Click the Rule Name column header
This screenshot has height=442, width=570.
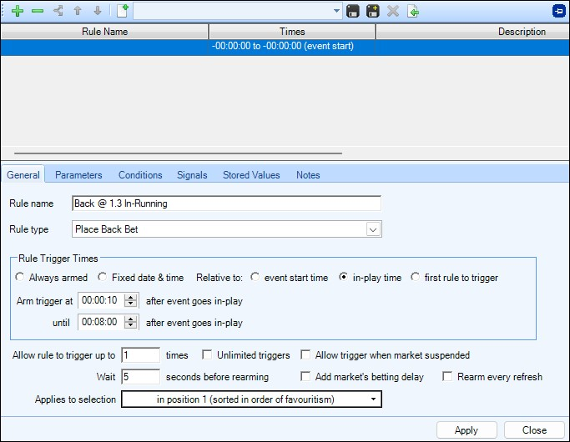pyautogui.click(x=104, y=32)
